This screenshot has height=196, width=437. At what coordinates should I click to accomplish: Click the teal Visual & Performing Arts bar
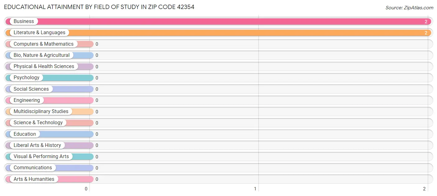tap(49, 157)
